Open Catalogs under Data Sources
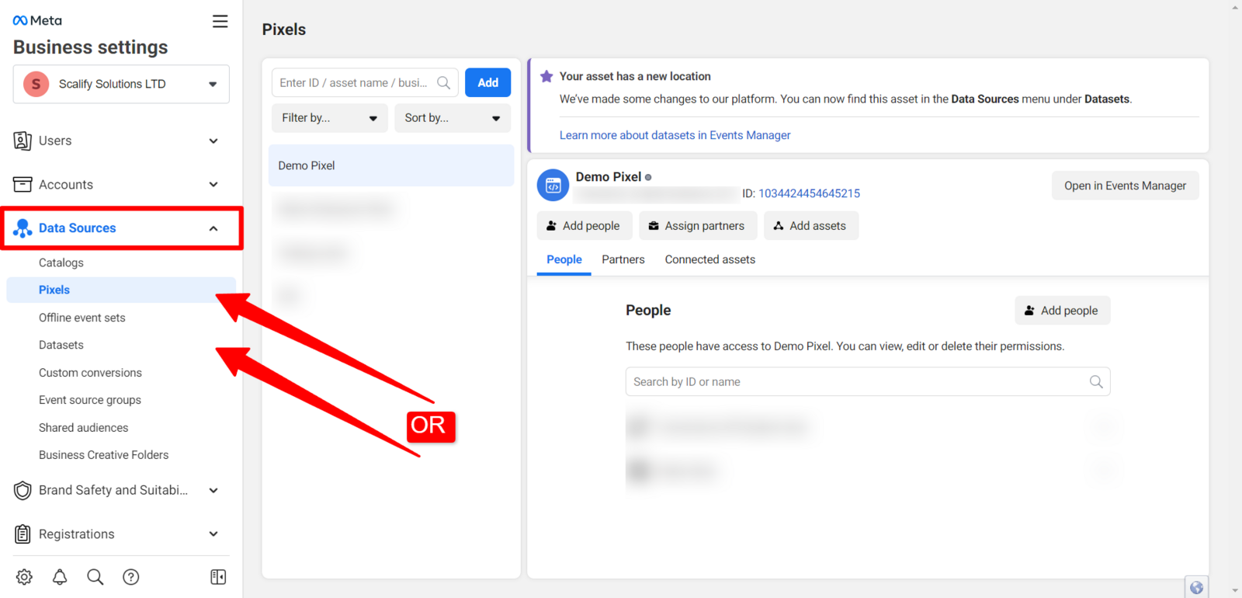The image size is (1242, 598). click(61, 262)
